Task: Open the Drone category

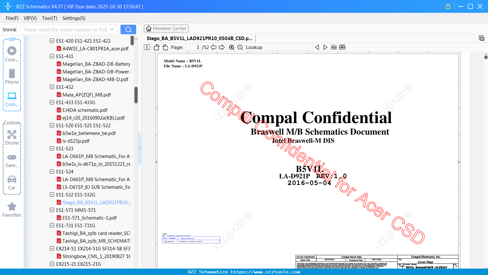Action: tap(12, 137)
